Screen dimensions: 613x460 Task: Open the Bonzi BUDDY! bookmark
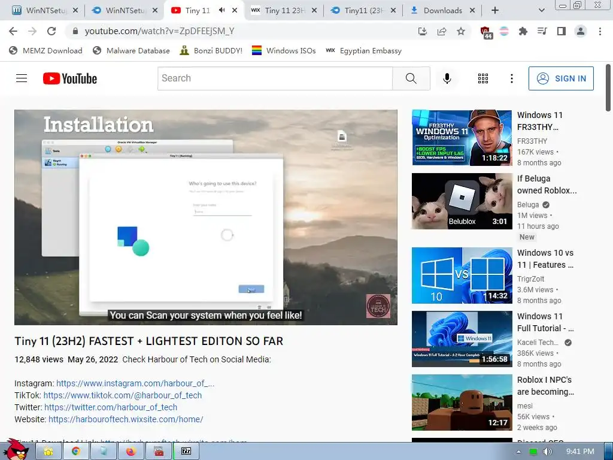pyautogui.click(x=211, y=50)
